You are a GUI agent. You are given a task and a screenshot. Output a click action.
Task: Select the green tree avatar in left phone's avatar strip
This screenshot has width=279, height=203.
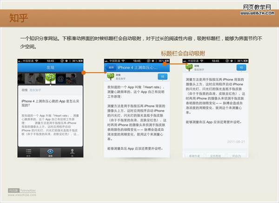click(50, 78)
